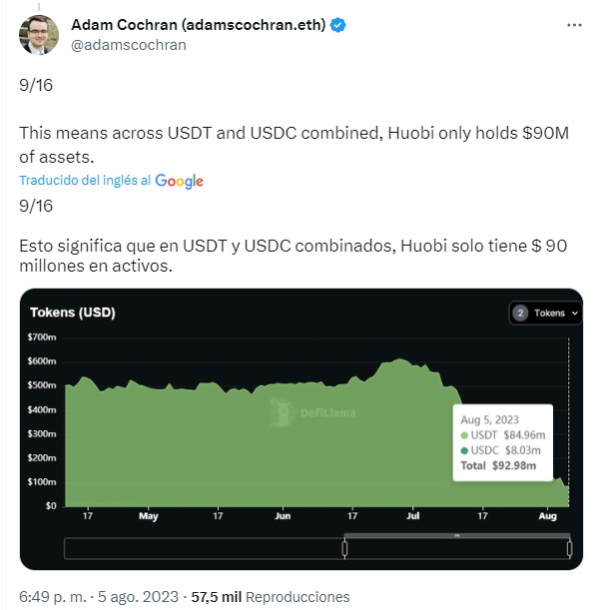This screenshot has height=610, width=597.
Task: Click the range bar's top grip handle
Action: [x=457, y=536]
